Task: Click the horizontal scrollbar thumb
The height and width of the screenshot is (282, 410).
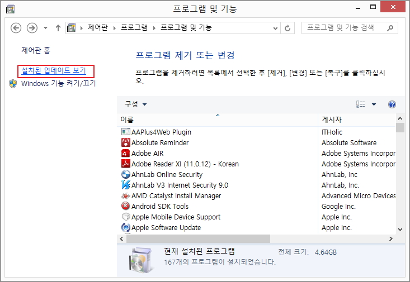Action: (198, 238)
